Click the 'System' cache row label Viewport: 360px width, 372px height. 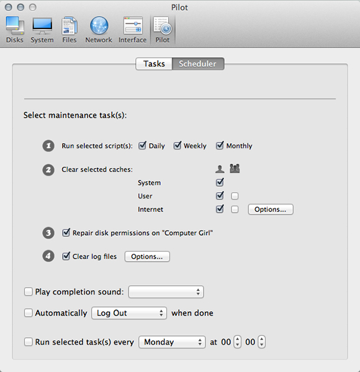150,183
